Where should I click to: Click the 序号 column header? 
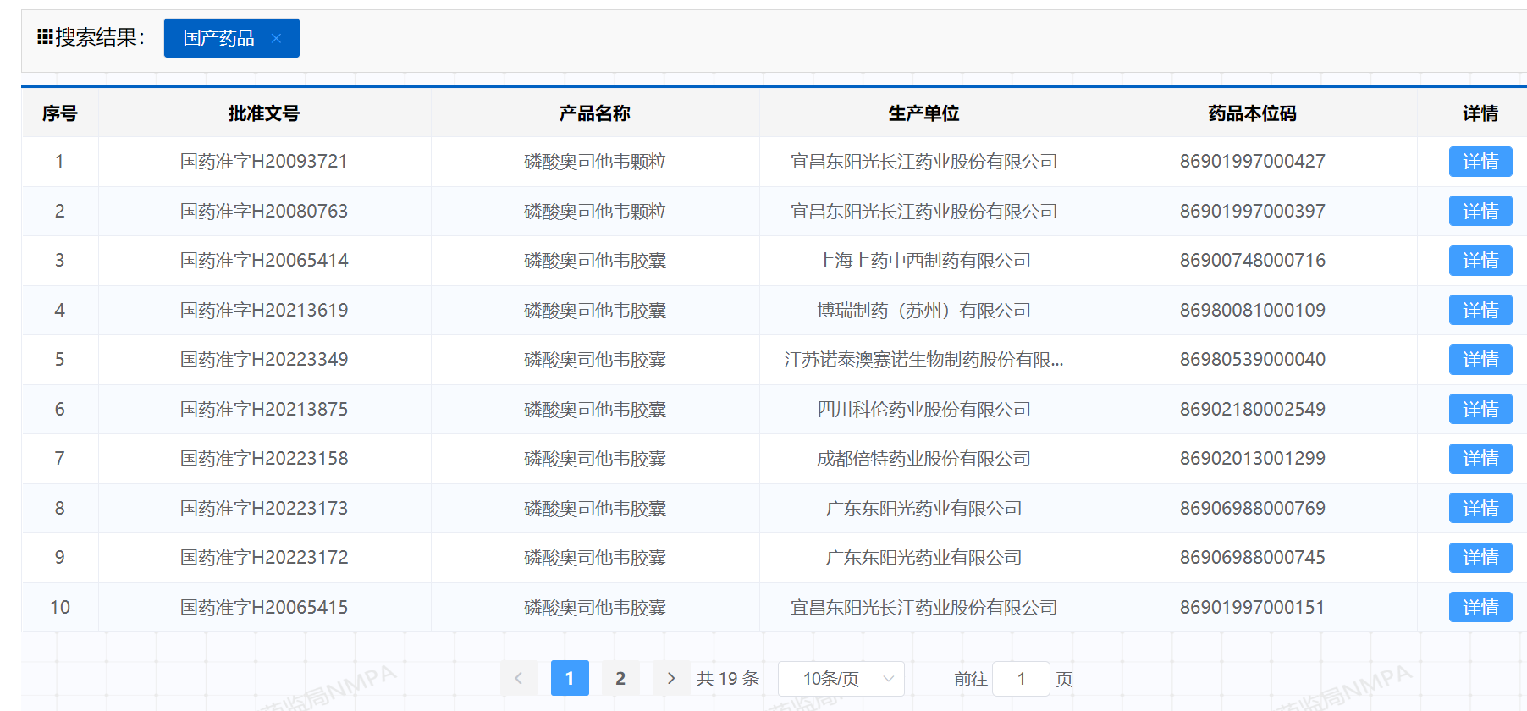coord(60,113)
